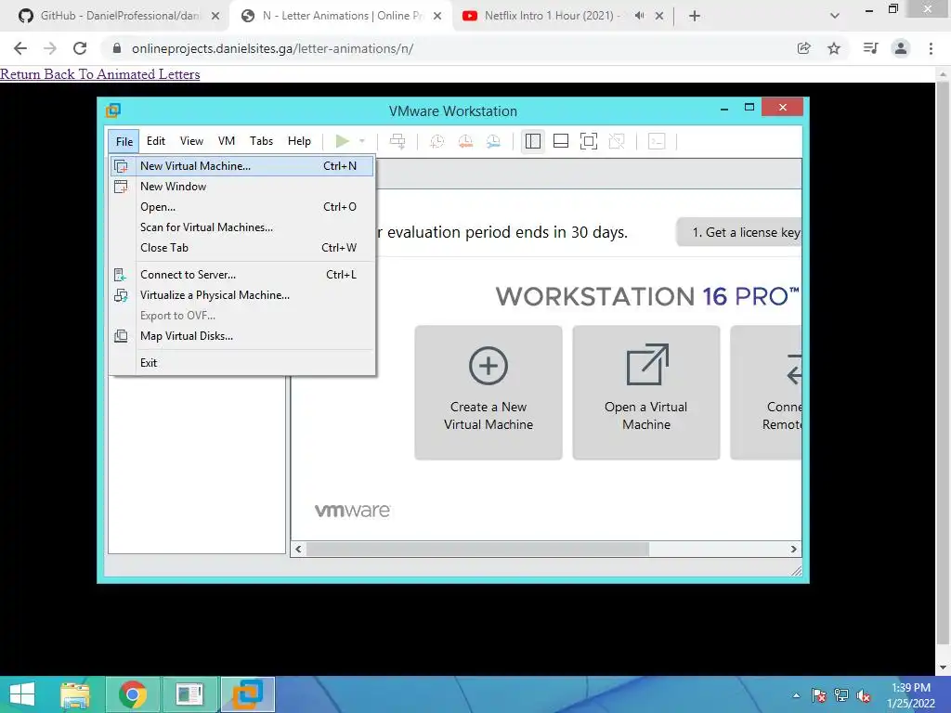Open File Explorer from the taskbar
The image size is (951, 713).
coord(75,694)
